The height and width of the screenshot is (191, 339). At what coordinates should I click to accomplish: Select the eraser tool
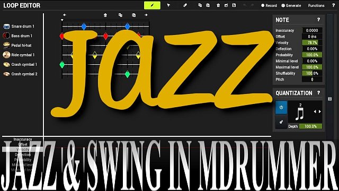[x=185, y=5]
